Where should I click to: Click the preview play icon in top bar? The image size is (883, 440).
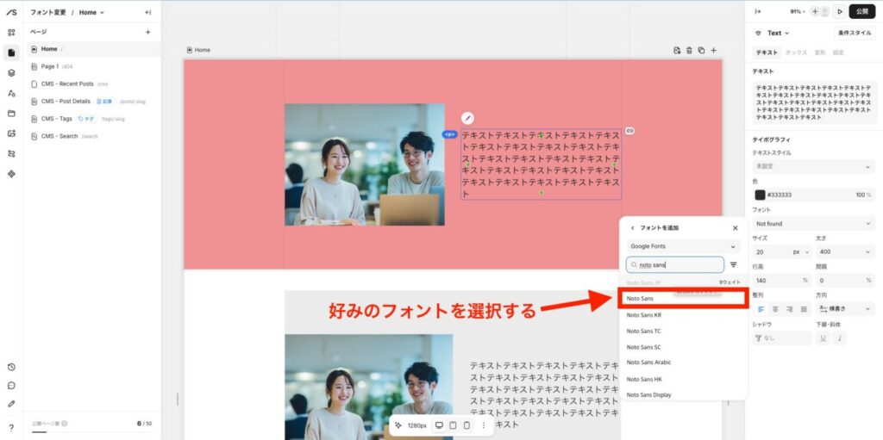840,11
